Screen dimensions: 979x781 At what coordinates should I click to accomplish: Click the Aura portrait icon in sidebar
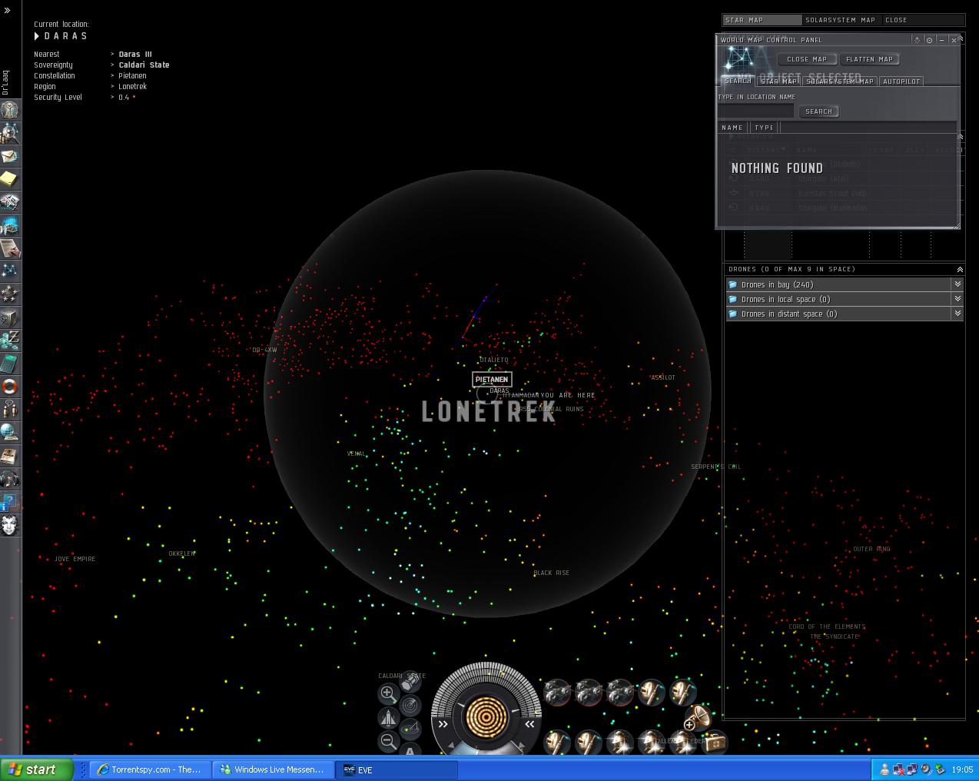click(x=9, y=525)
